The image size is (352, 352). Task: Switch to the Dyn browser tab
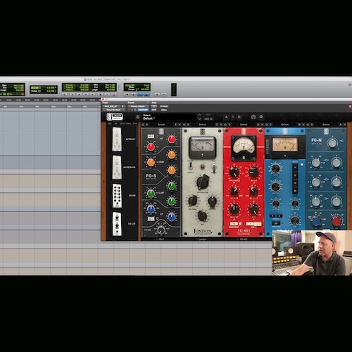(110, 123)
